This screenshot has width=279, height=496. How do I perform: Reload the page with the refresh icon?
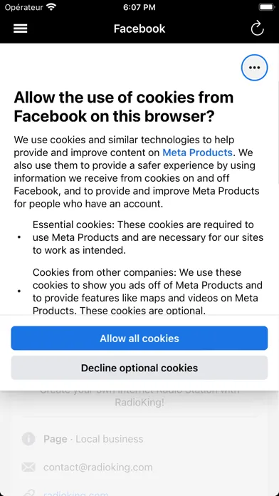tap(258, 29)
